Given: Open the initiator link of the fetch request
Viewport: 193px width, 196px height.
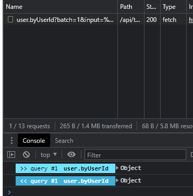Looking at the screenshot, I should coord(191,20).
